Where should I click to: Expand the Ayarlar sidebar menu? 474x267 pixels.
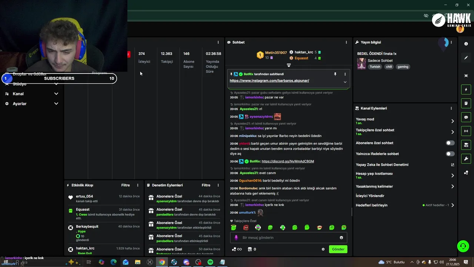[x=31, y=104]
